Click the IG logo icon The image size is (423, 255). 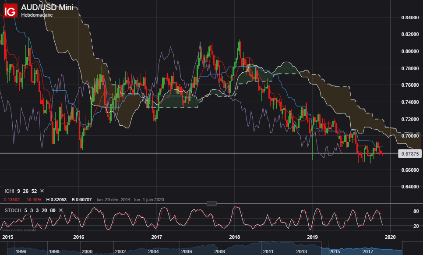click(10, 11)
